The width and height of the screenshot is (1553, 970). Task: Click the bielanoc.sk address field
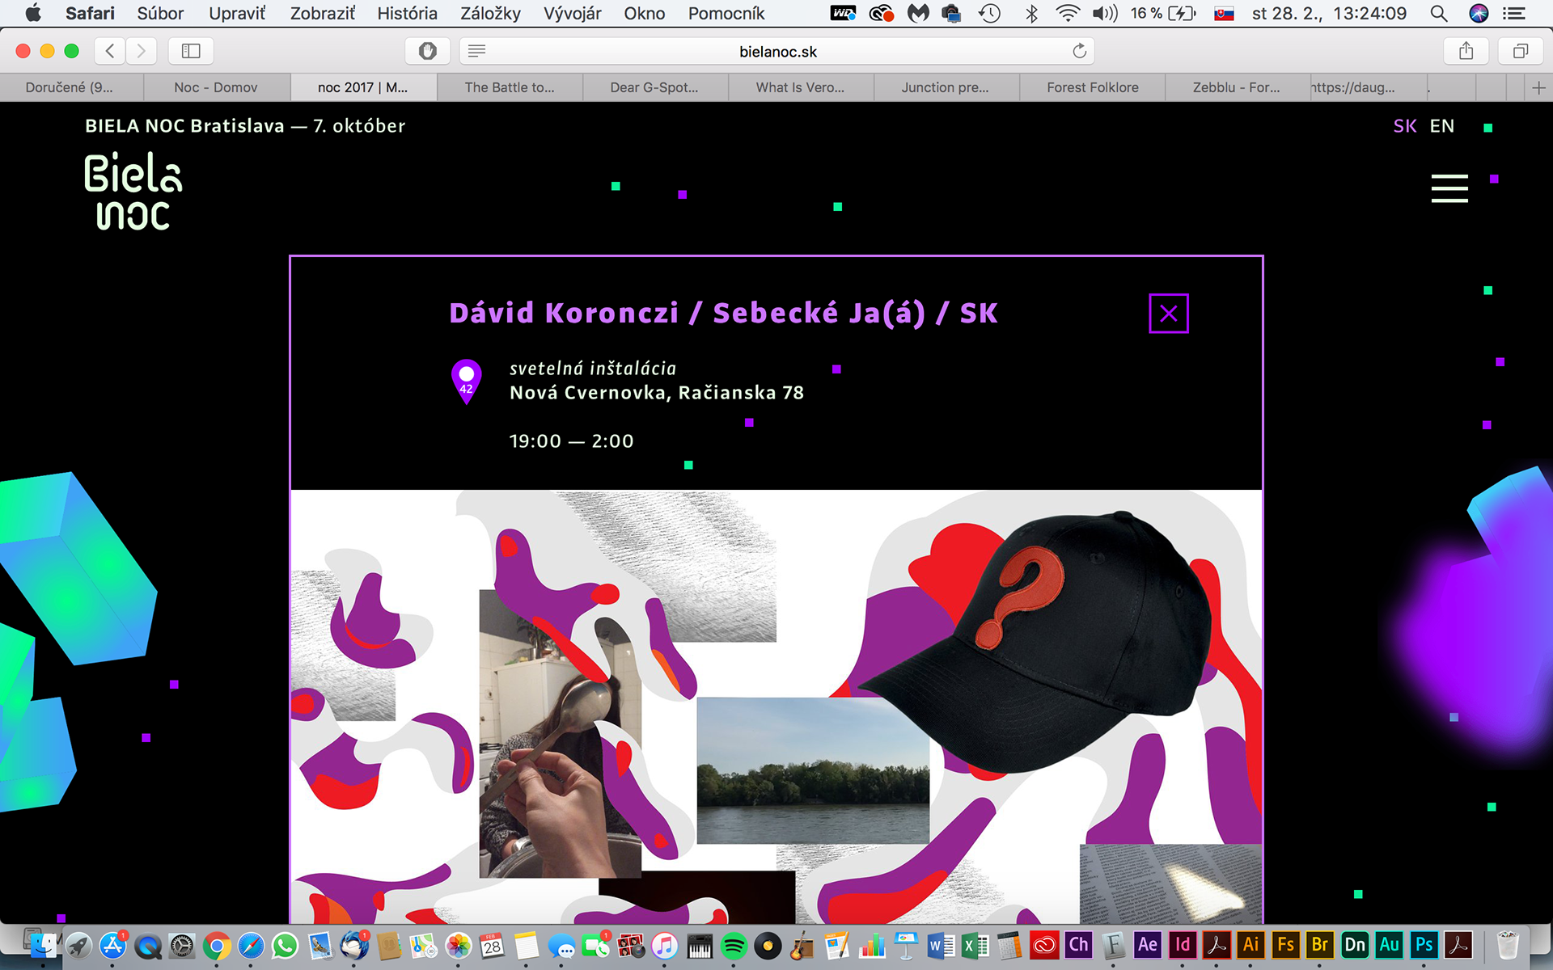[x=777, y=52]
